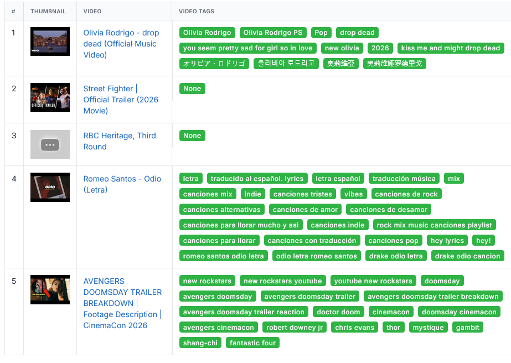511x363 pixels.
Task: Select the 'canciones de desamor' tag
Action: (389, 210)
